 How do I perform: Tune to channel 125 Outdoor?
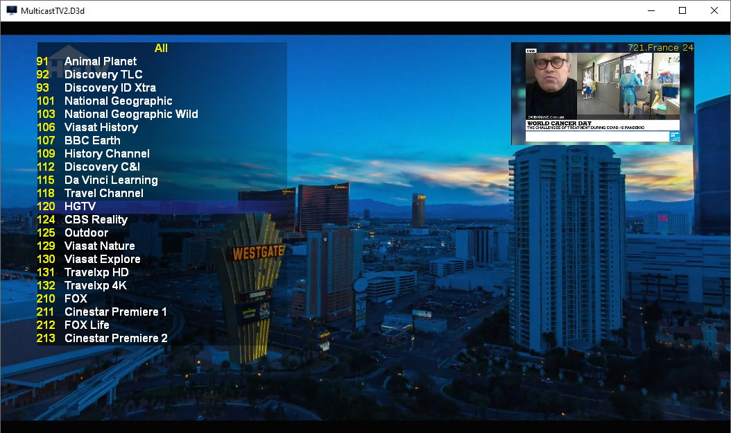162,232
